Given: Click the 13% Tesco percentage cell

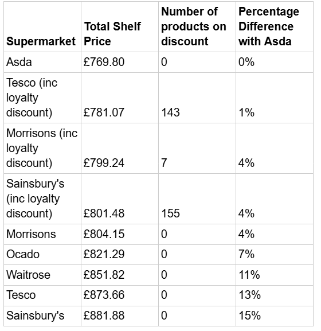Looking at the screenshot, I should [x=275, y=295].
